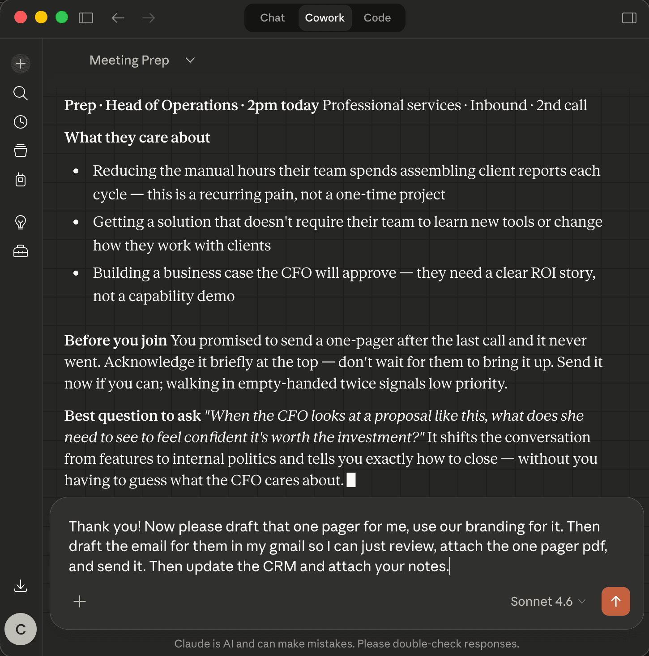
Task: Open the Sonnet 4.6 model selector
Action: pyautogui.click(x=547, y=601)
